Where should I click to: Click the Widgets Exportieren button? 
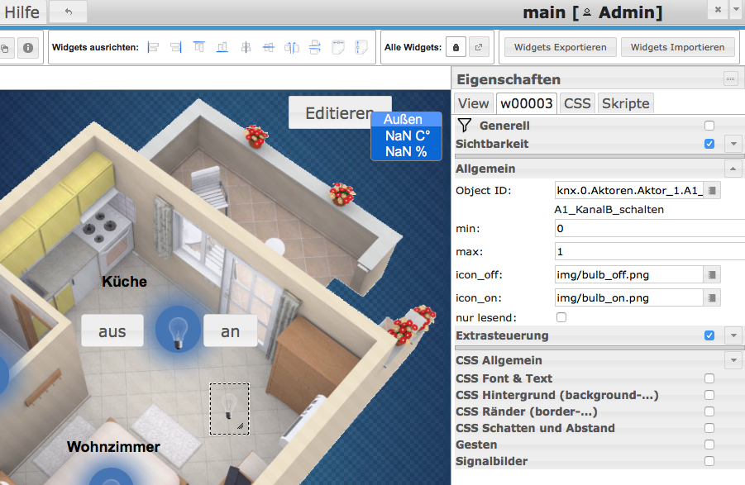click(560, 47)
